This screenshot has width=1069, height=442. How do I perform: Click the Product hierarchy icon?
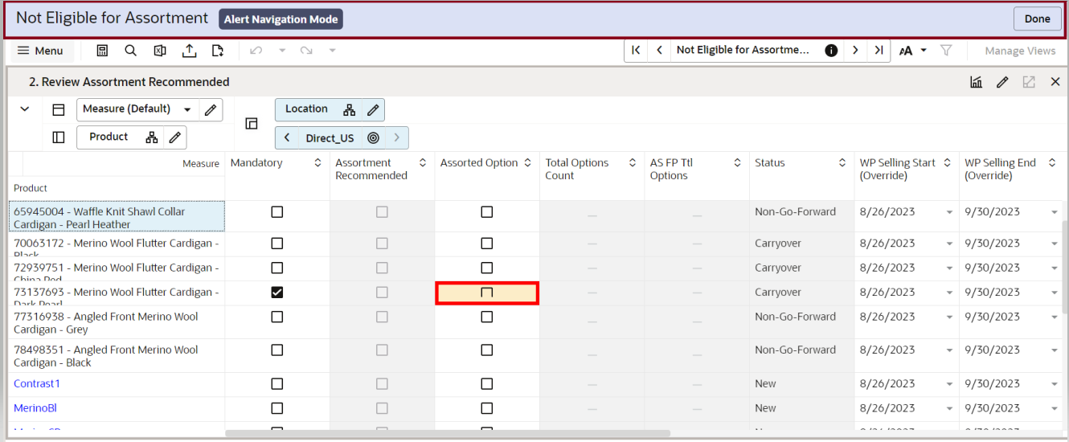tap(151, 137)
